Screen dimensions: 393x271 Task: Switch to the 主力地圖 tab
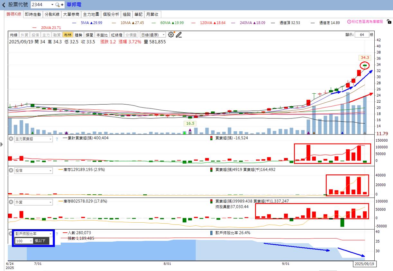[x=91, y=14]
